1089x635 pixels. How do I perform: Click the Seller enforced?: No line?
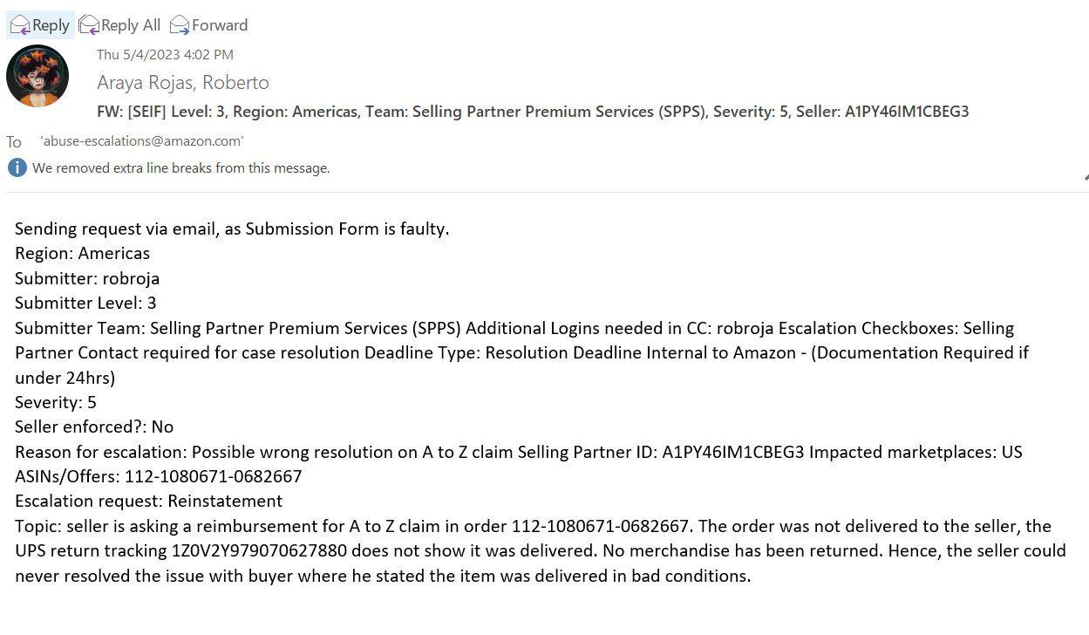[x=94, y=427]
